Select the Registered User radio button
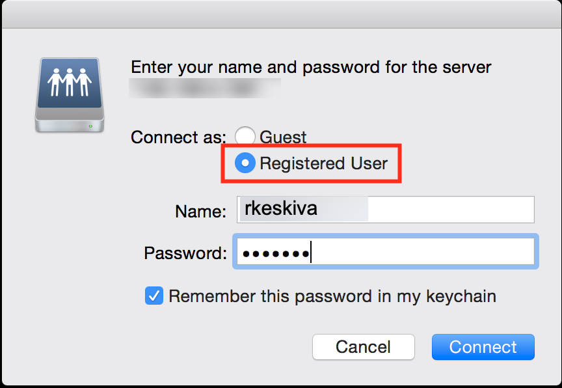 [245, 163]
